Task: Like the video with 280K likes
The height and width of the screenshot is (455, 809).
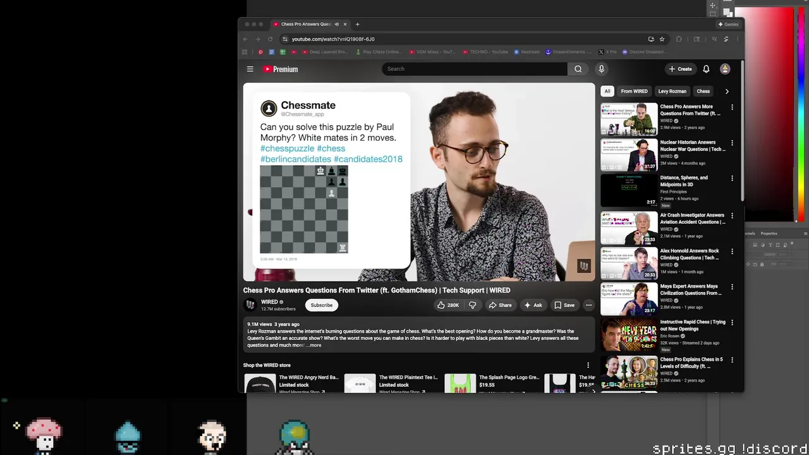Action: (x=447, y=305)
